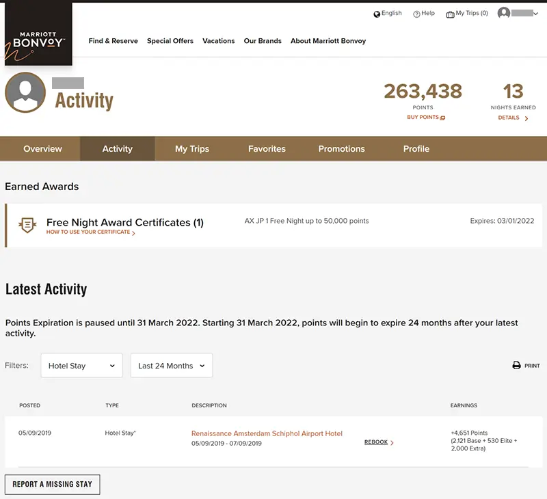The image size is (547, 499).
Task: Switch to the Promotions tab
Action: pyautogui.click(x=341, y=149)
